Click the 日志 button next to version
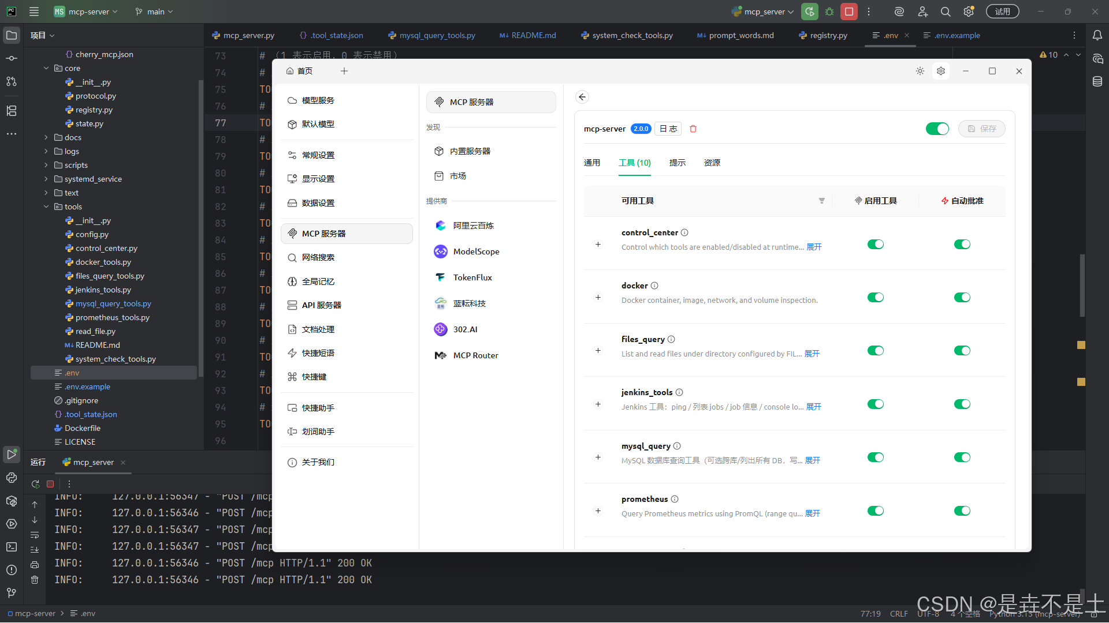 668,129
